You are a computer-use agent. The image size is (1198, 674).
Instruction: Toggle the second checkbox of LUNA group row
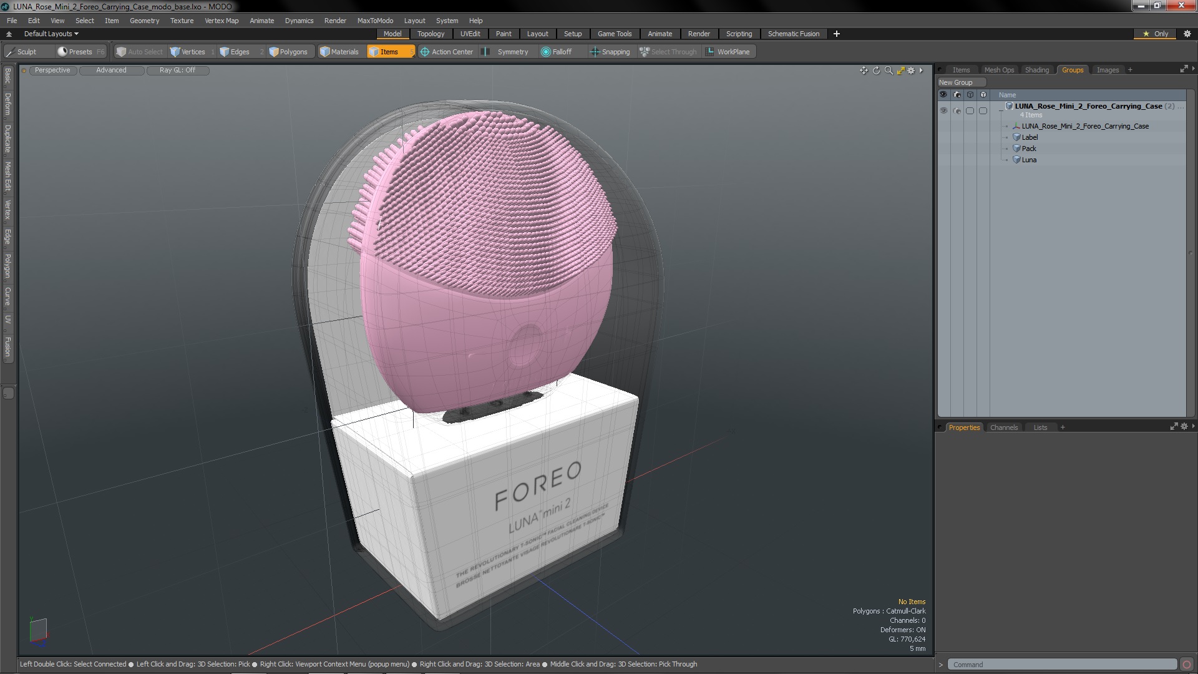click(983, 110)
